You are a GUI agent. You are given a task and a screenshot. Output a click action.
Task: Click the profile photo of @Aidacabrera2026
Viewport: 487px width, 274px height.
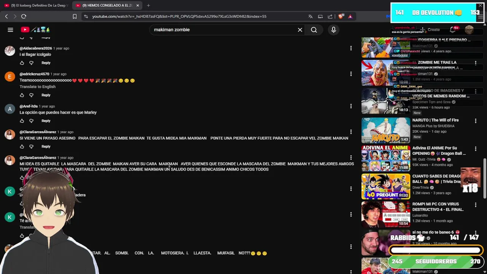pos(10,51)
